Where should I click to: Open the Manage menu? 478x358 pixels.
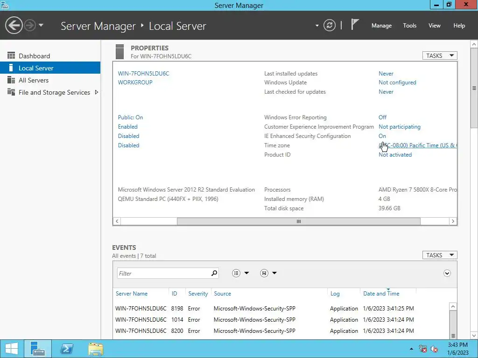pos(381,26)
